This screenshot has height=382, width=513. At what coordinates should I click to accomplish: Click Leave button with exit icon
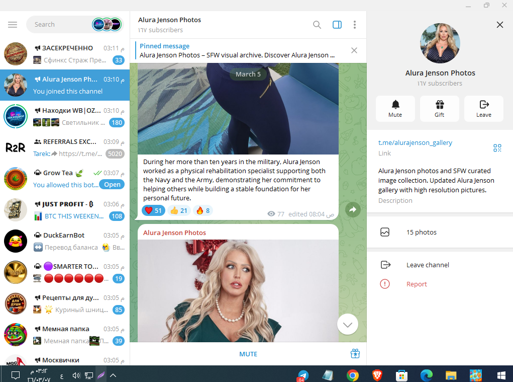[x=483, y=109]
